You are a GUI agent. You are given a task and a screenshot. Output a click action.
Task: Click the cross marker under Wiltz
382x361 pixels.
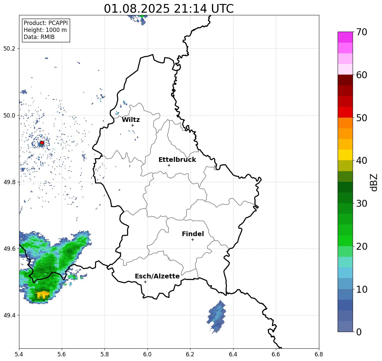[132, 125]
